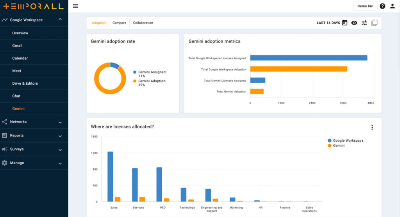This screenshot has width=400, height=217.
Task: Click the Networks share icon
Action: 4,122
